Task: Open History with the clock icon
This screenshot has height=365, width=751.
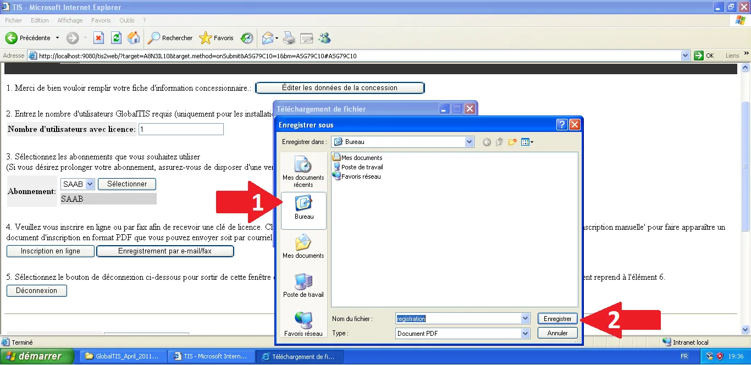Action: click(246, 38)
